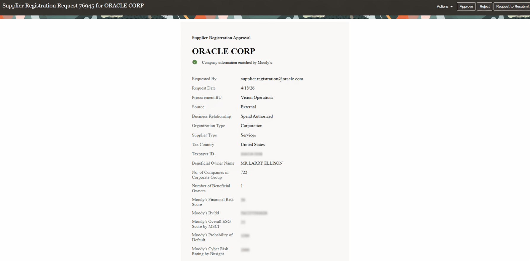The image size is (530, 261).
Task: Click the 'Vision Operations' procurement BU value
Action: 257,98
